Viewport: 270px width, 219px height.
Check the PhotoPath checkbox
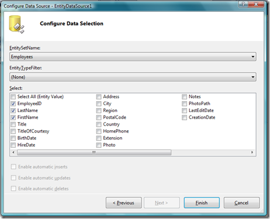(184, 103)
